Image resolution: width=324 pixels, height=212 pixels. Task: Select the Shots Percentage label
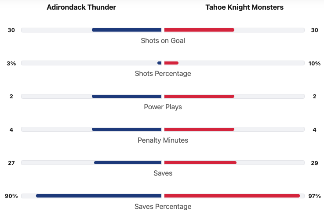(x=163, y=74)
